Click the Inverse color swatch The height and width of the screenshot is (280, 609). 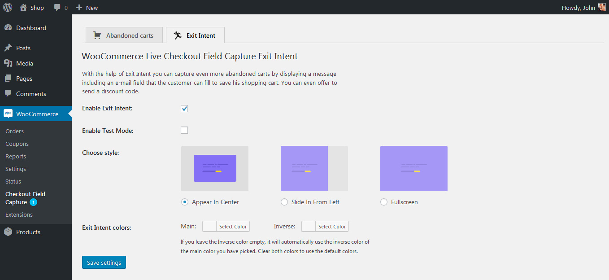[x=309, y=227]
